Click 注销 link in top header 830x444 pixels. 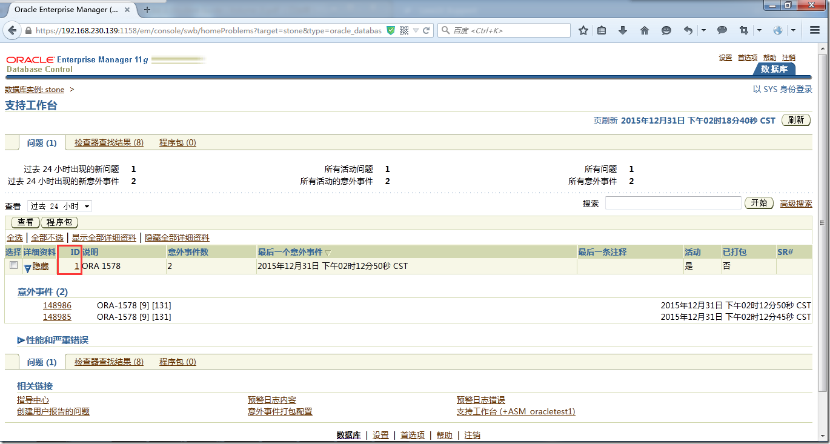tap(789, 58)
